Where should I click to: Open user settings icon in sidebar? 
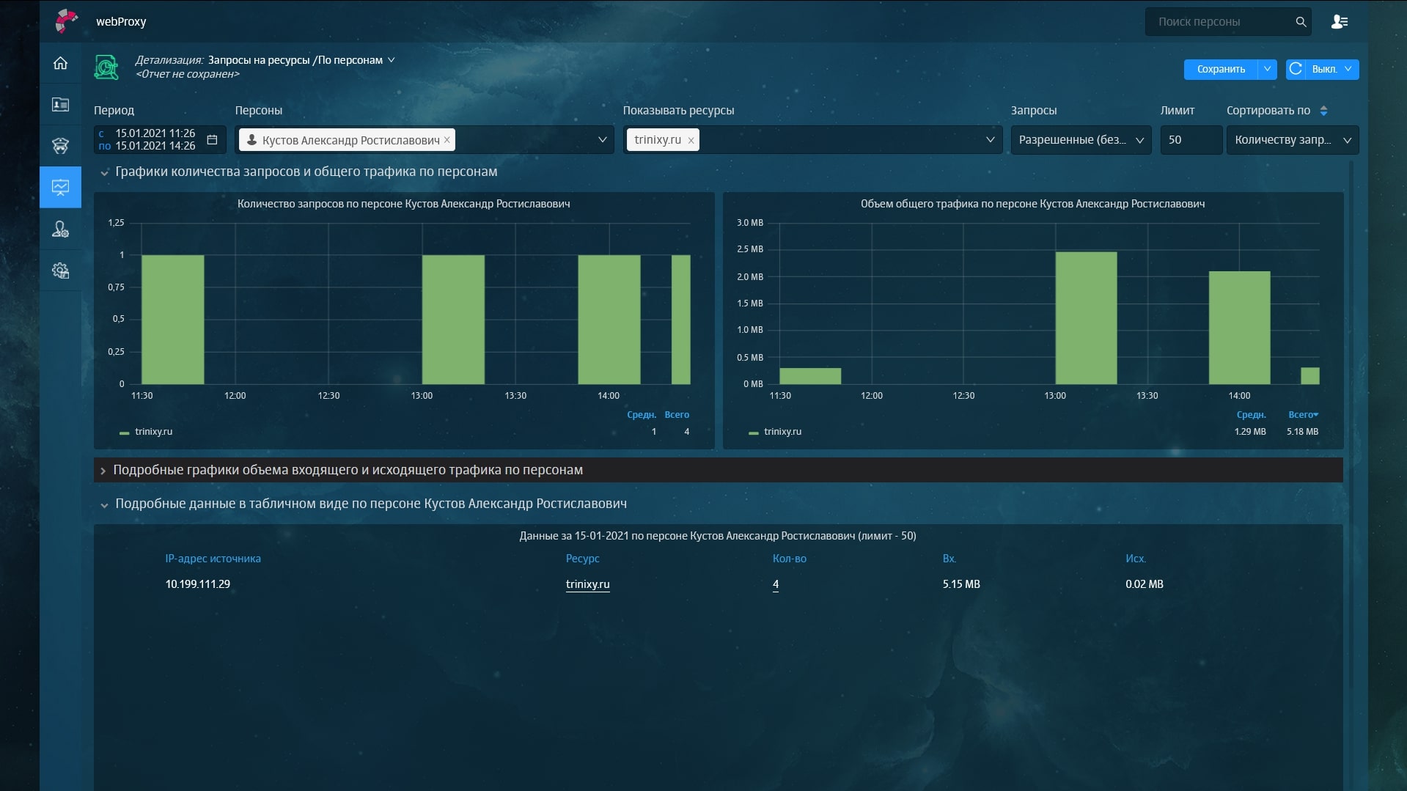coord(60,229)
